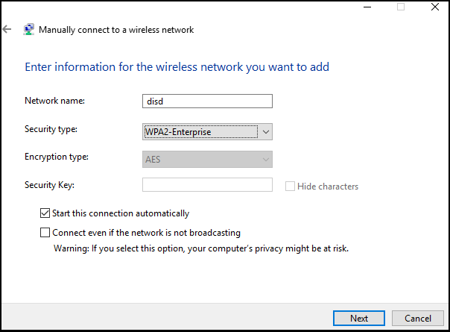This screenshot has height=332, width=450.
Task: Close the dialog with the X icon
Action: pos(435,7)
